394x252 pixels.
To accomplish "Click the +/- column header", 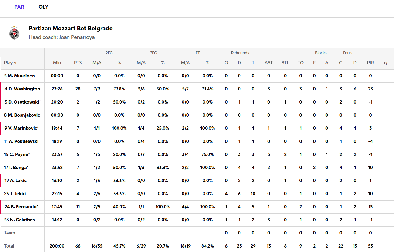I will click(x=386, y=63).
